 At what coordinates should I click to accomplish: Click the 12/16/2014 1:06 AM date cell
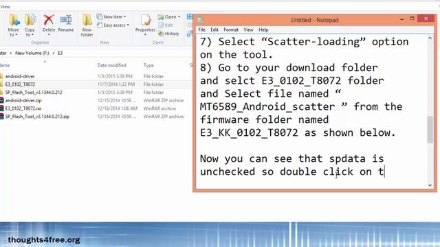pyautogui.click(x=118, y=108)
